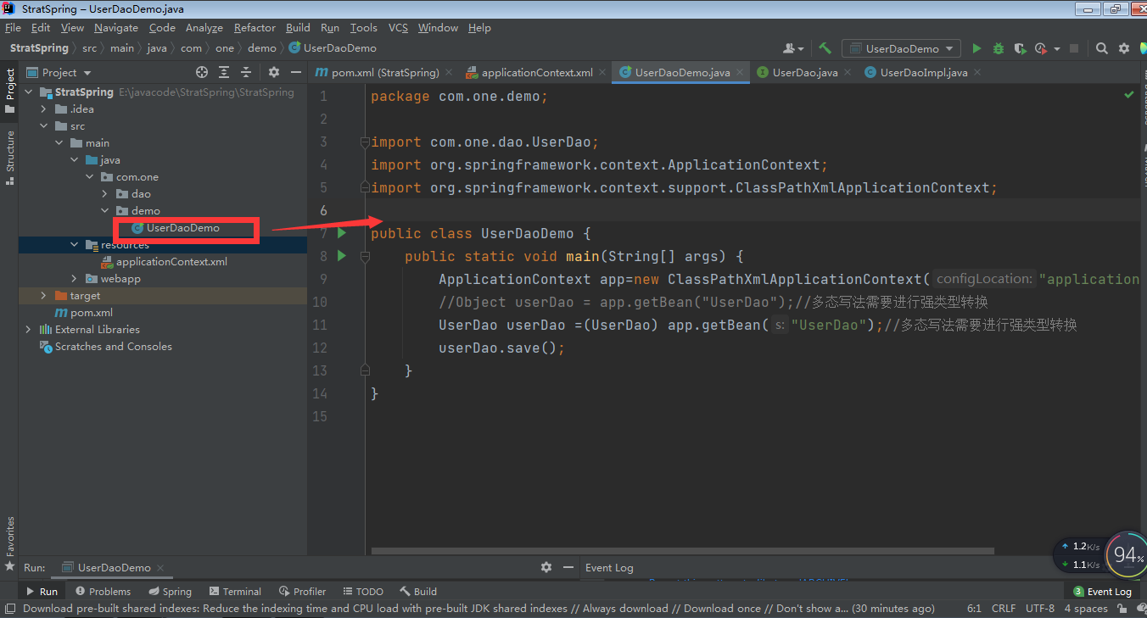Click the CRLF line separator indicator

tap(1004, 608)
